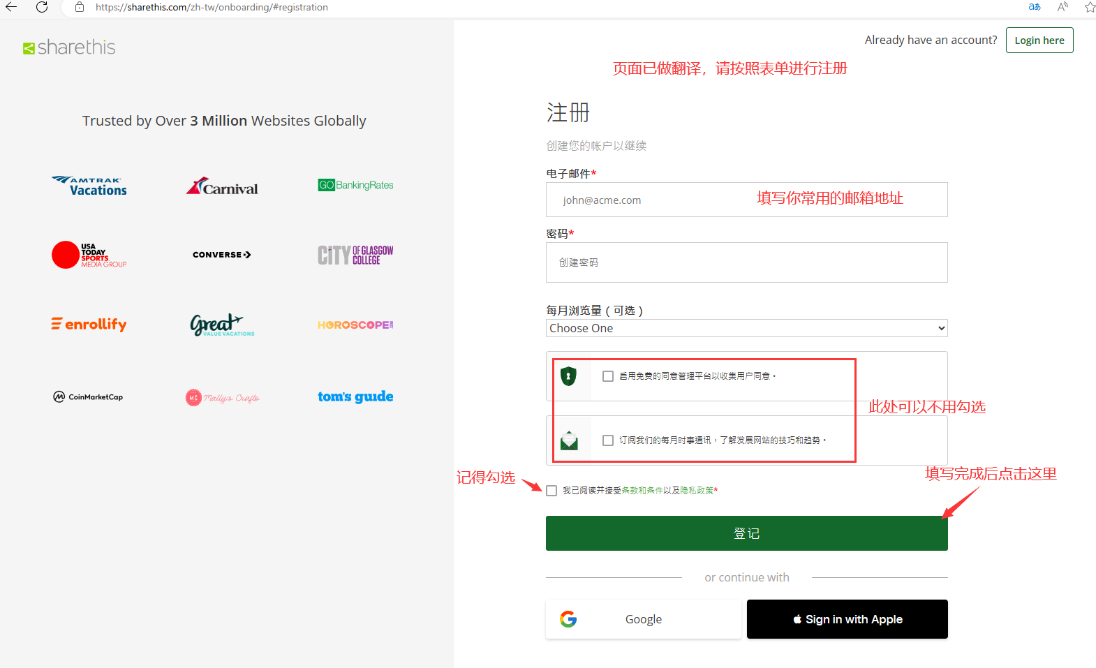Check the monthly newsletter subscription checkbox
The height and width of the screenshot is (668, 1096).
coord(608,440)
